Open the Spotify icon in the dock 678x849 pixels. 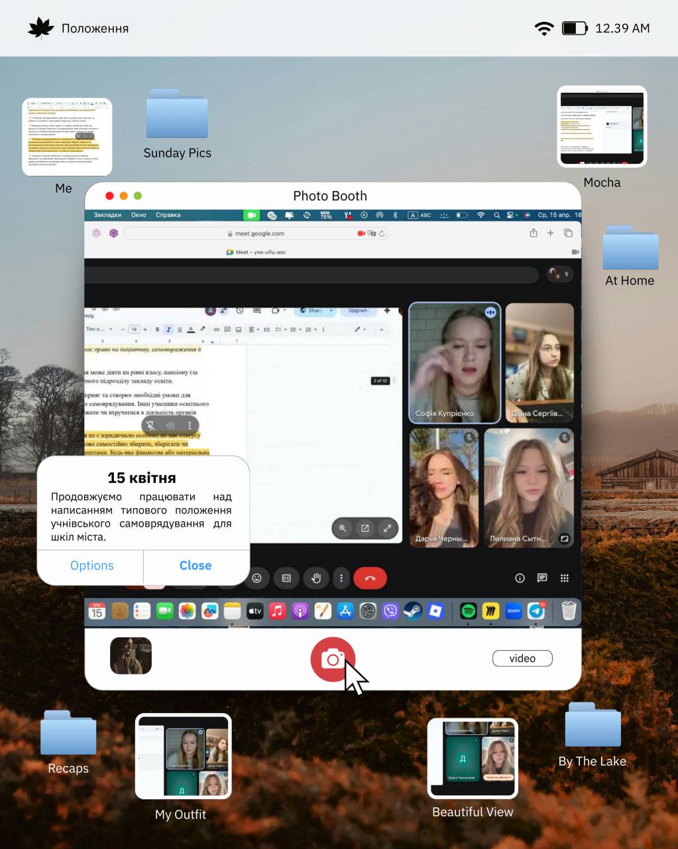click(x=469, y=610)
